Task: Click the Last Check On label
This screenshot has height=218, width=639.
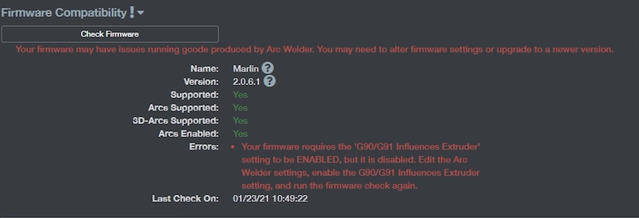Action: coord(186,199)
